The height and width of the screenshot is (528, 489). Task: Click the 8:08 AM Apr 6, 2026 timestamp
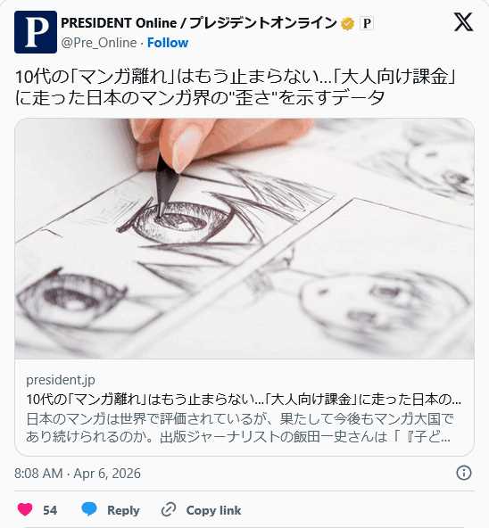78,474
